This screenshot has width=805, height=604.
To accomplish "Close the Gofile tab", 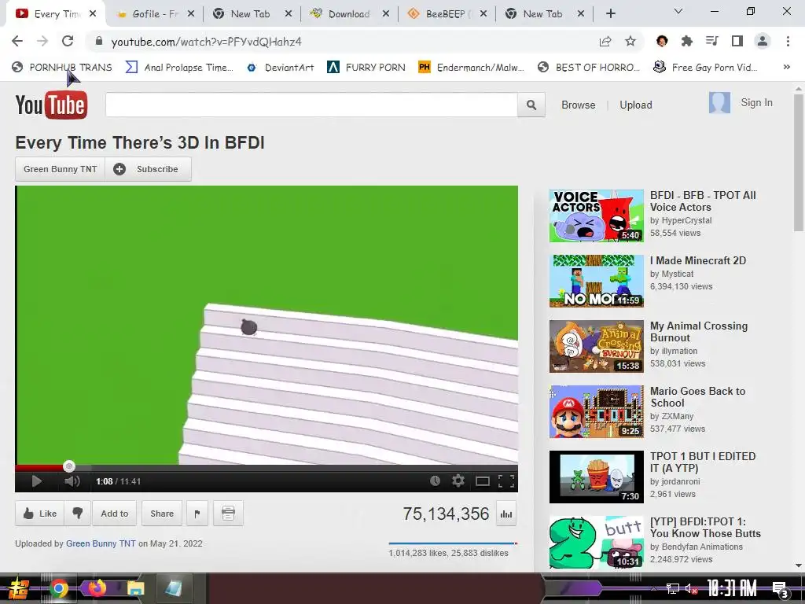I will pos(190,14).
